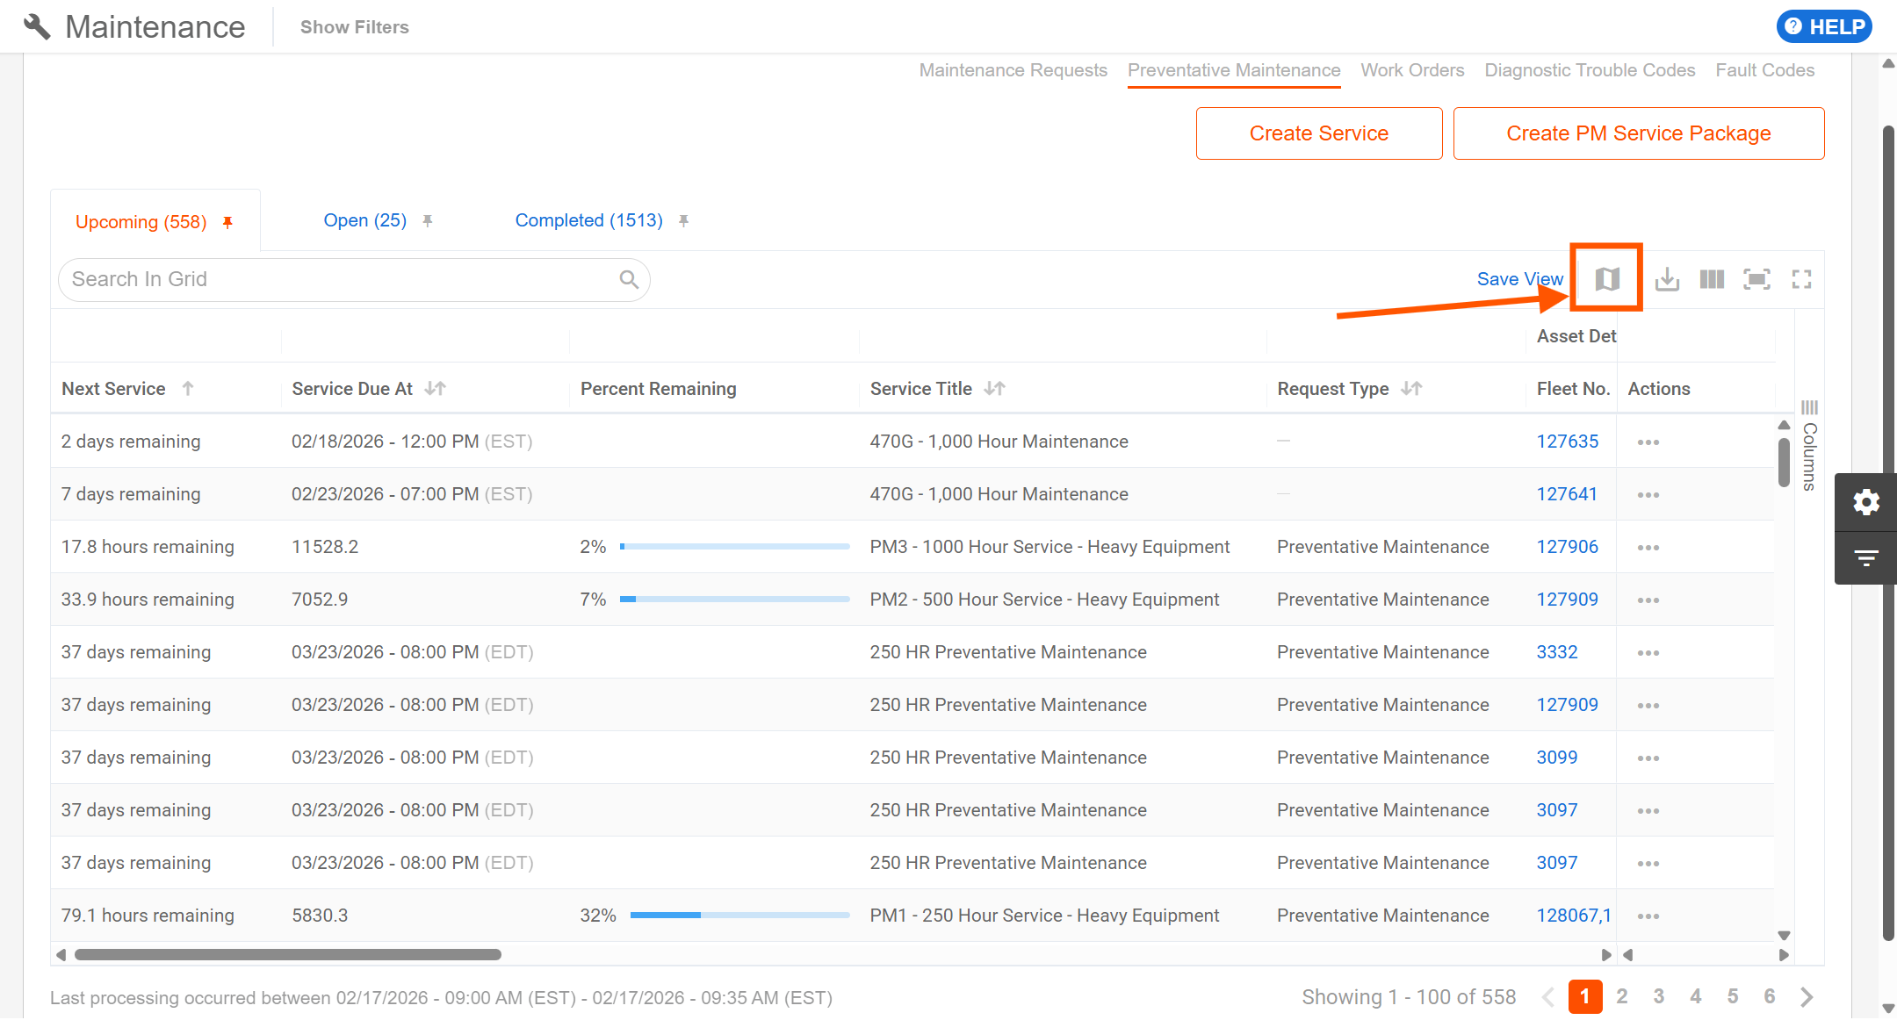Open the actions menu for fleet 127635

[x=1648, y=442]
